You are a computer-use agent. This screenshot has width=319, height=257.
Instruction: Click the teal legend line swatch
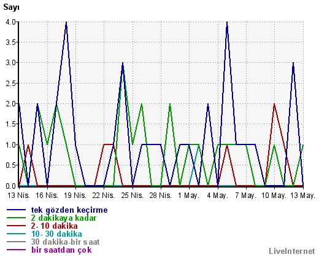click(x=17, y=234)
